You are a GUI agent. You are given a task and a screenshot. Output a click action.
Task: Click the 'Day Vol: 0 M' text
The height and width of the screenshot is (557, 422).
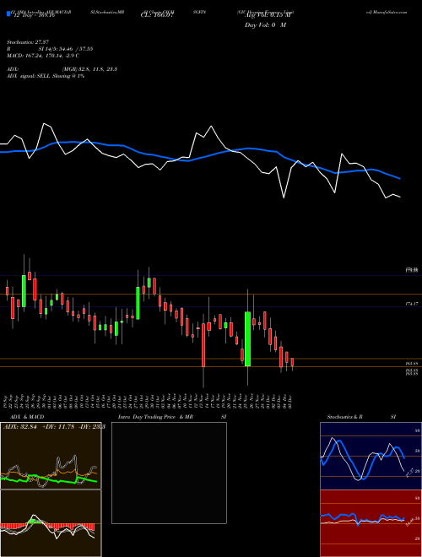point(265,25)
